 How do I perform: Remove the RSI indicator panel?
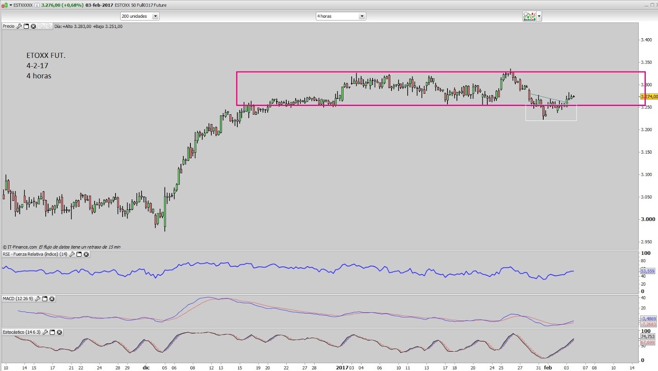click(86, 254)
